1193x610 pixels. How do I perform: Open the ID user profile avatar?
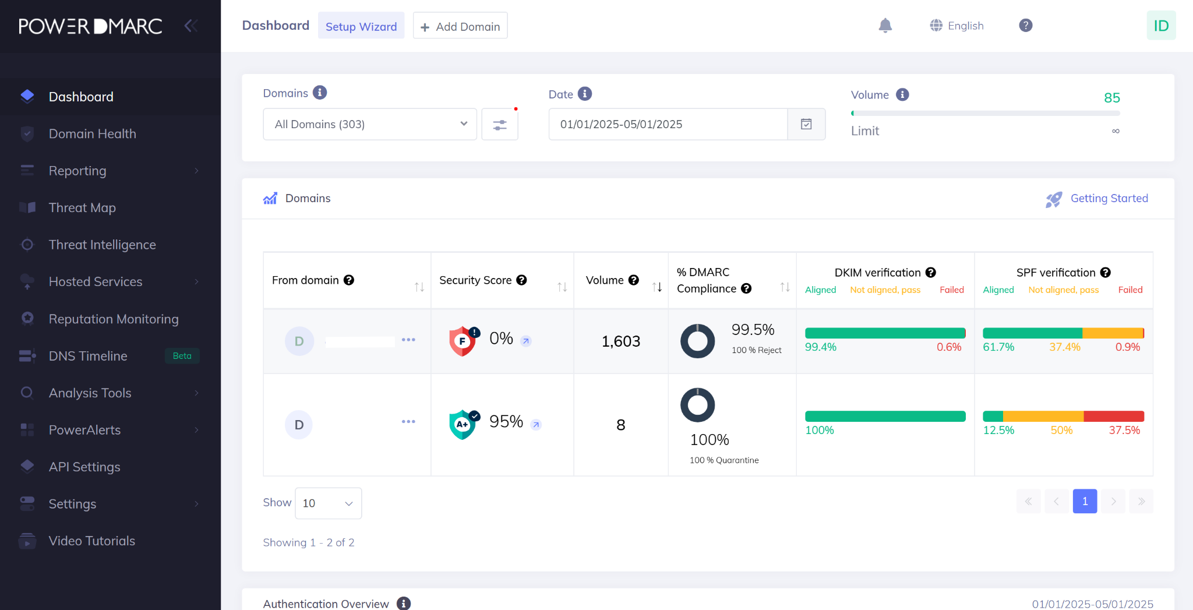click(x=1161, y=26)
